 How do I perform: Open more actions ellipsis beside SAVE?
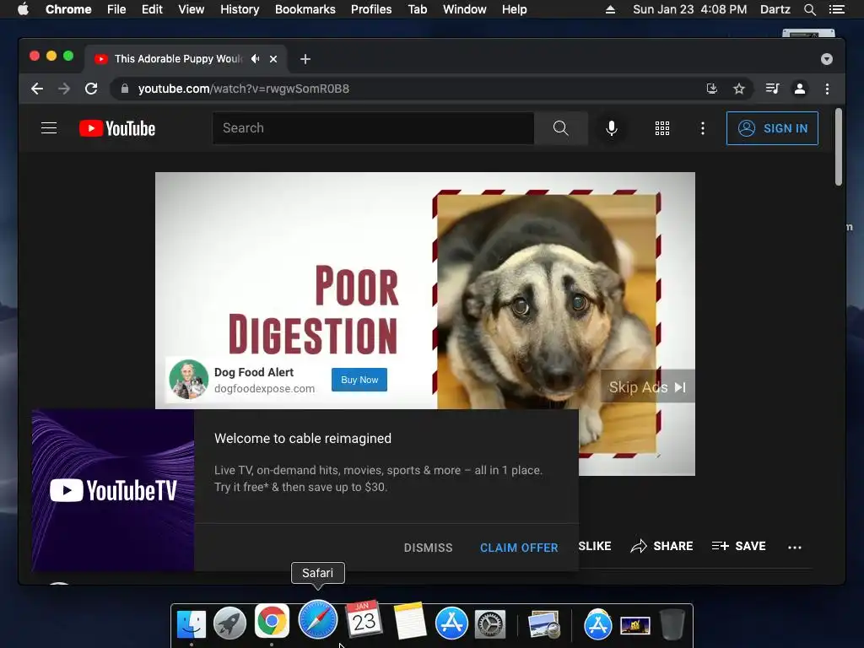point(795,547)
